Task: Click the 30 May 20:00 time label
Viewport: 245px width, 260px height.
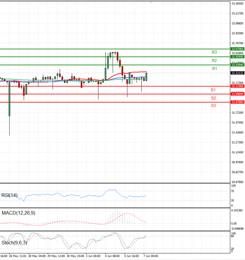Action: coord(76,256)
